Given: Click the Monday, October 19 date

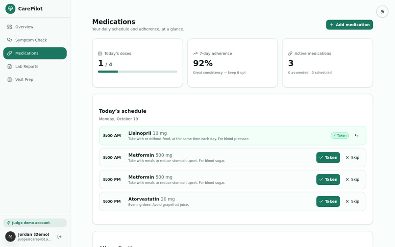Looking at the screenshot, I should pyautogui.click(x=119, y=119).
